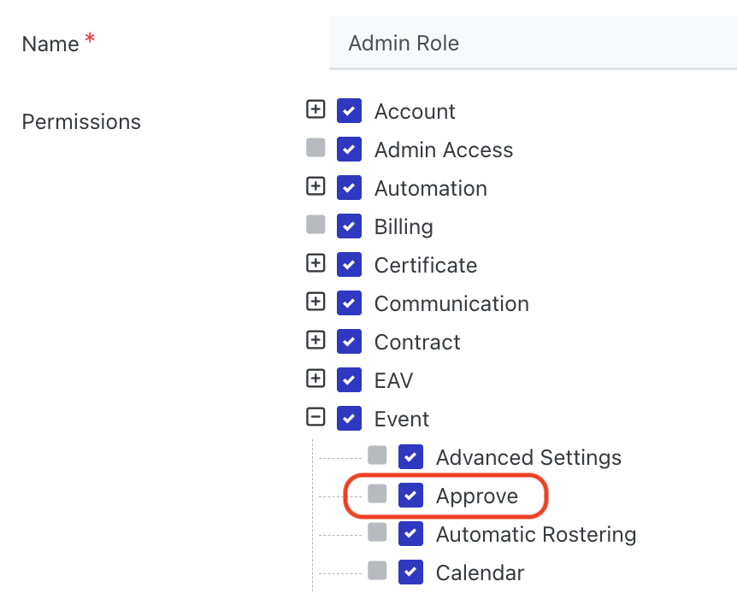
Task: Expand the Account permission node
Action: [315, 109]
